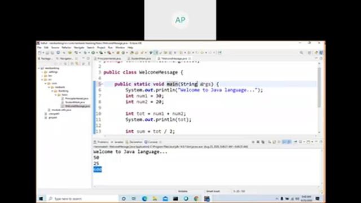Select the project file in the tree

tap(51, 118)
